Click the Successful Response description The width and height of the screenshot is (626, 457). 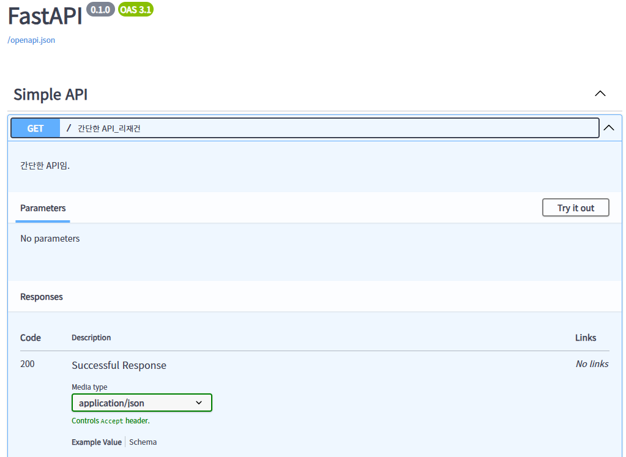point(119,365)
